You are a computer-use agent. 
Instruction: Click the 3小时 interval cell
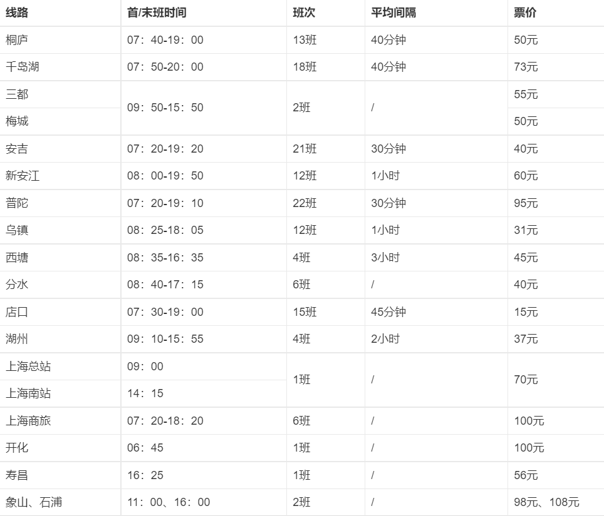tap(385, 258)
